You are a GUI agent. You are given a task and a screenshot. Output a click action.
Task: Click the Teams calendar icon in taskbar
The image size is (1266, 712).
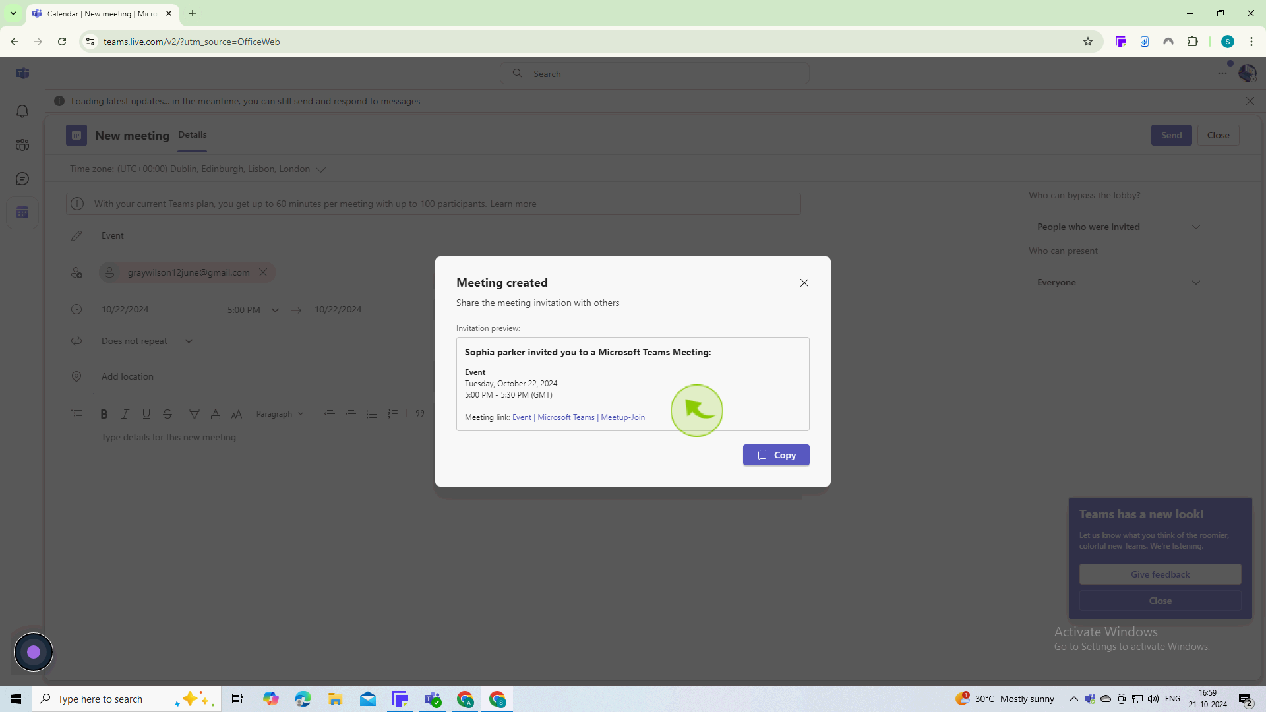pos(399,698)
